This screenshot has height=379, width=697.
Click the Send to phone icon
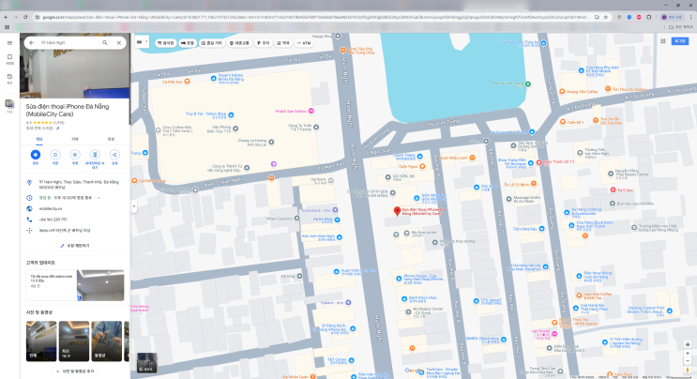tap(95, 155)
